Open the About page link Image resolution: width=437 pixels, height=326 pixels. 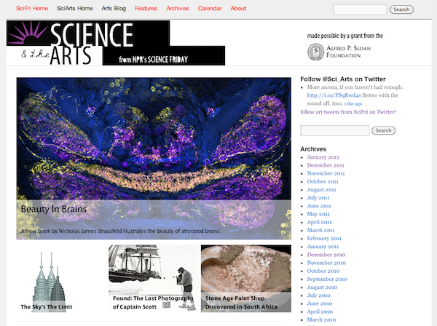(238, 8)
